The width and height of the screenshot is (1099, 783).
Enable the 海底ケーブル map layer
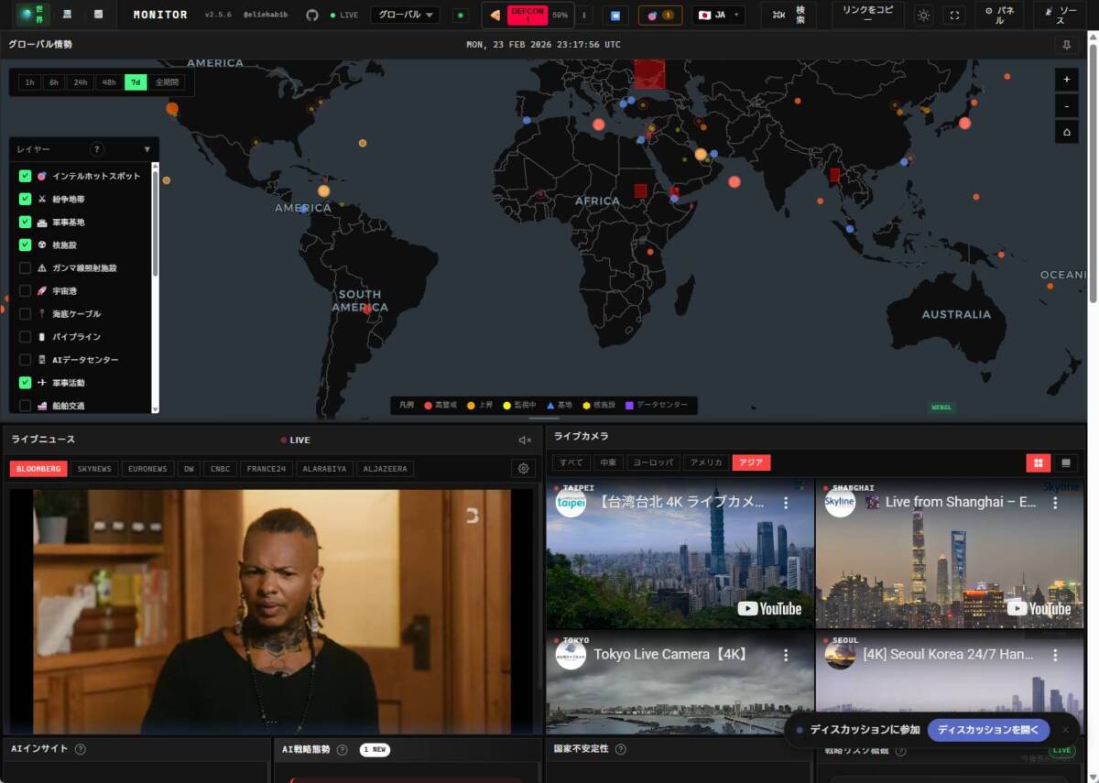coord(26,313)
